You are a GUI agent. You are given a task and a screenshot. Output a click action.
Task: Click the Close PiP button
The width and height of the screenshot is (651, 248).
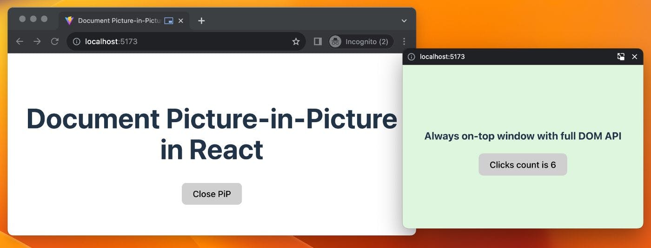click(212, 194)
